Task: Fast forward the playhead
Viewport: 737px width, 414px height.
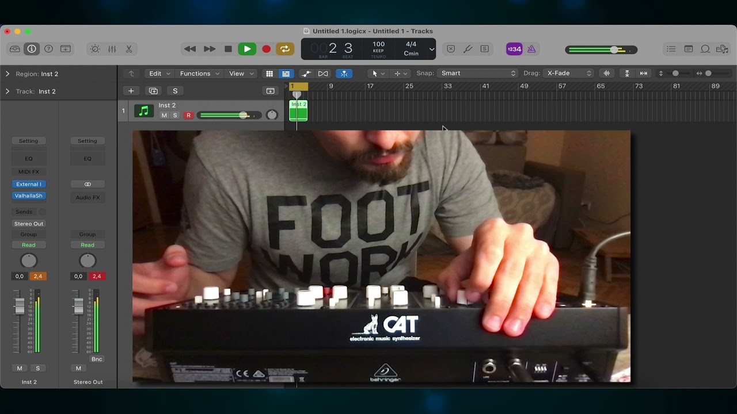Action: 210,49
